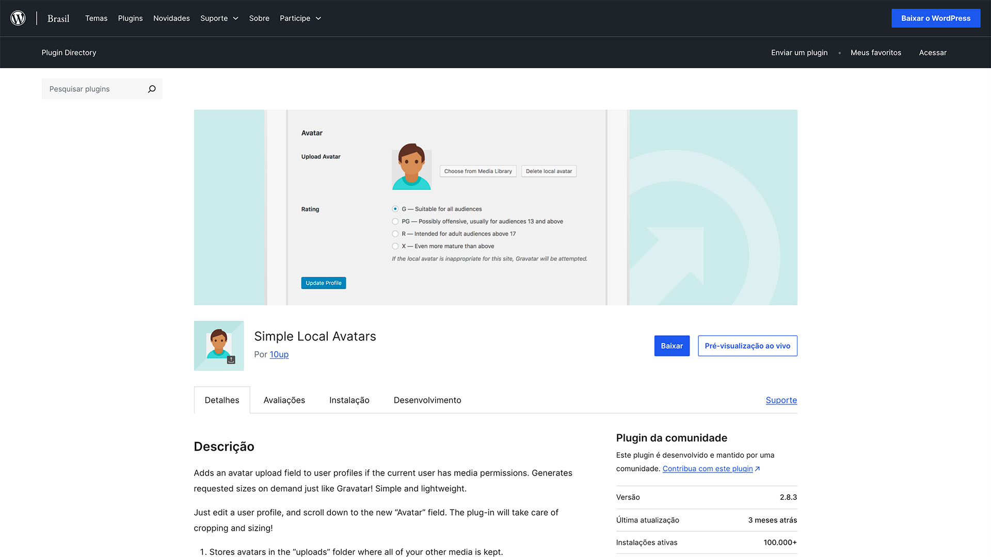Open the 10up author link
The height and width of the screenshot is (557, 991).
279,354
